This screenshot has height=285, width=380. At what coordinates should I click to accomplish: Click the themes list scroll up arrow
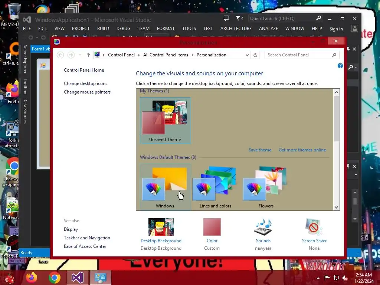(336, 92)
